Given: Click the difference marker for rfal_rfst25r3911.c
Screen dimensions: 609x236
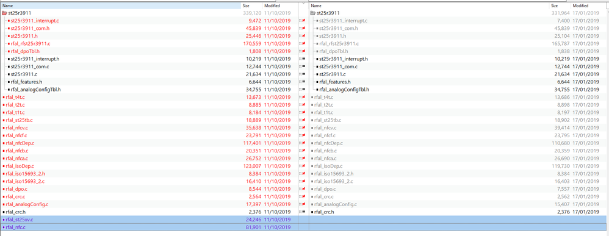Looking at the screenshot, I should pyautogui.click(x=304, y=43).
